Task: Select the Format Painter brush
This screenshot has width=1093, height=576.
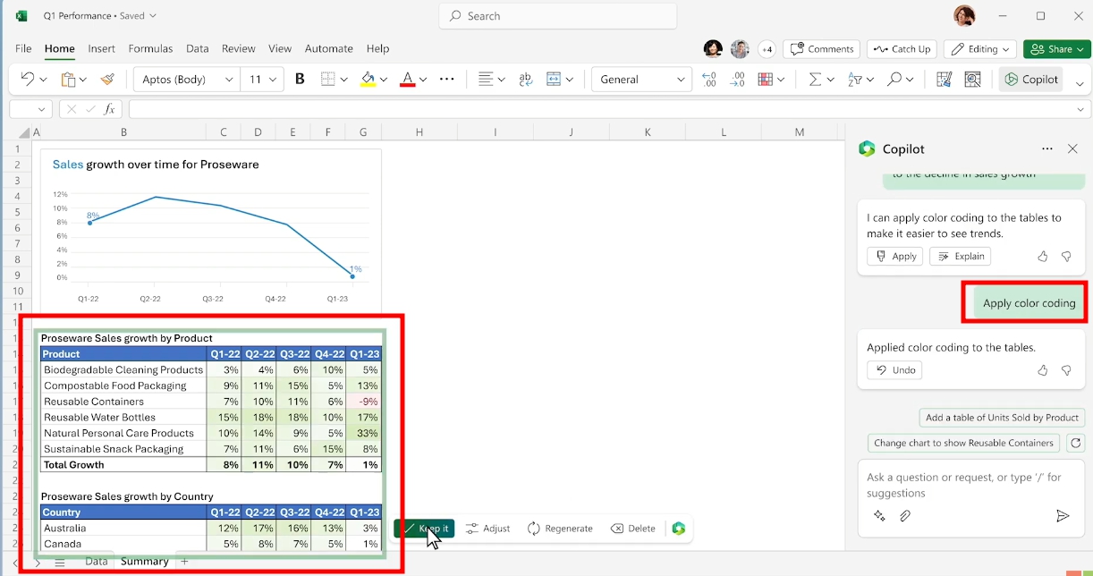Action: [108, 80]
